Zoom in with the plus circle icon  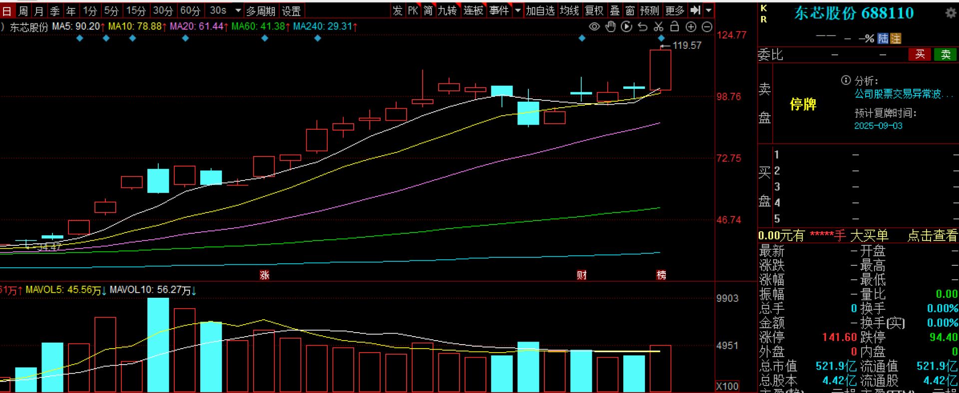point(691,27)
